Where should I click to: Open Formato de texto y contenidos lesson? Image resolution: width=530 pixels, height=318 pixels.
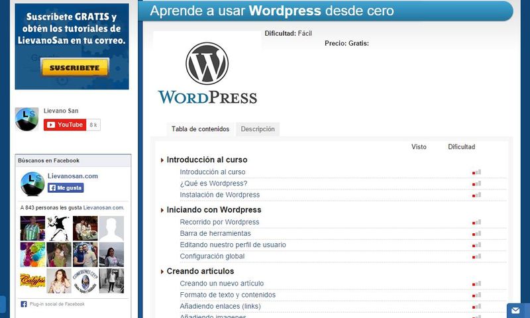[228, 295]
